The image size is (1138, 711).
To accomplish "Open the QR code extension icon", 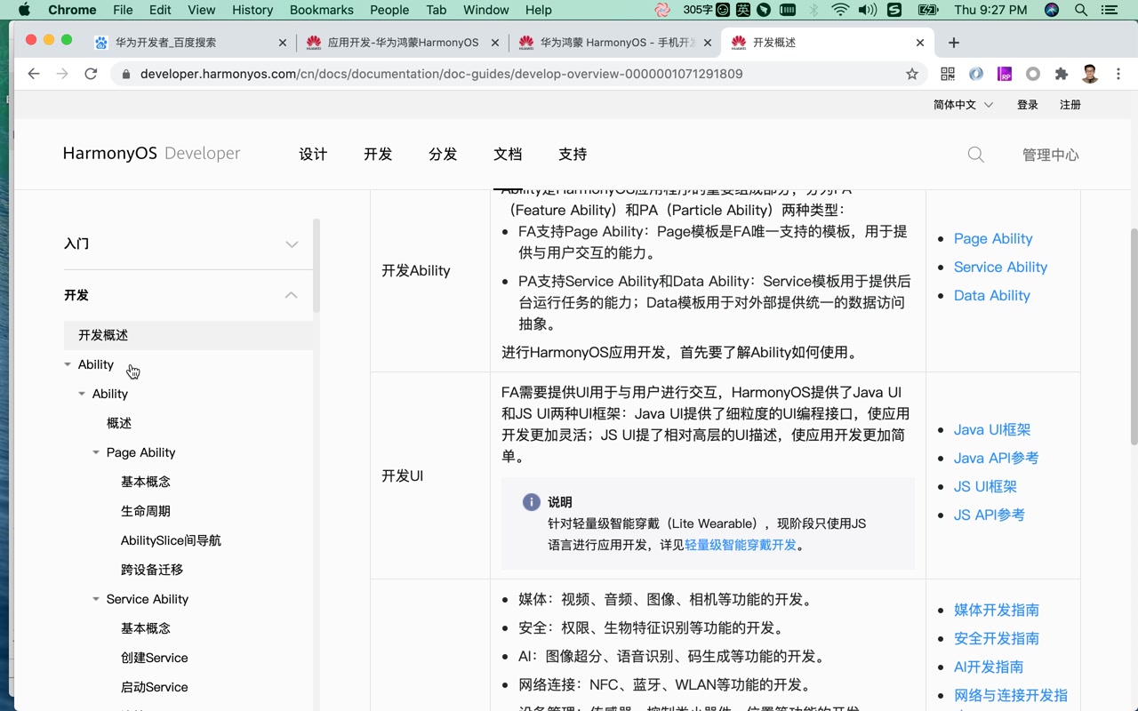I will (948, 74).
